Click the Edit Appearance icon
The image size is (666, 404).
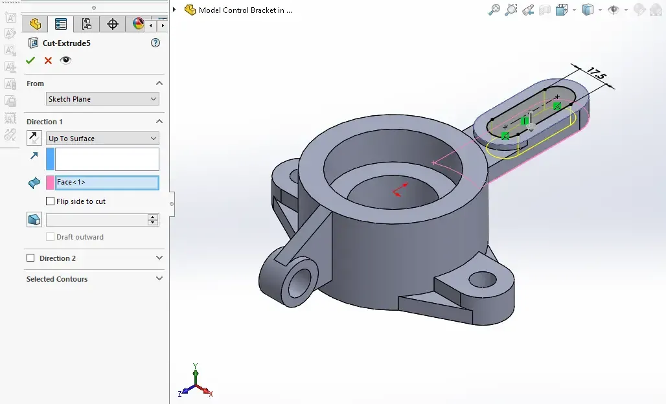point(639,10)
